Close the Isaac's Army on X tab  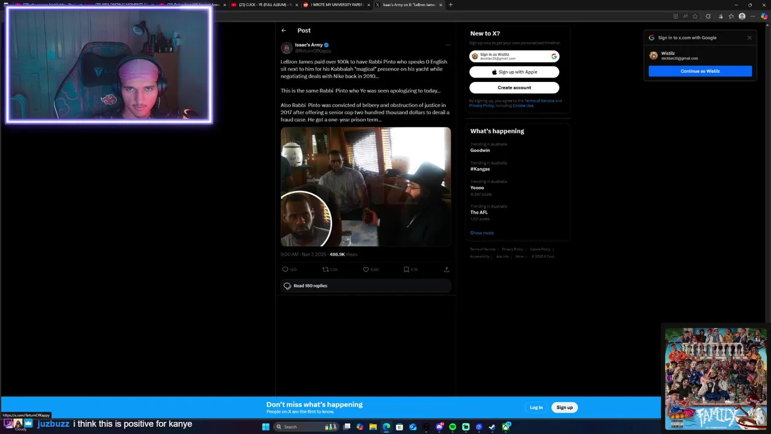pyautogui.click(x=441, y=5)
